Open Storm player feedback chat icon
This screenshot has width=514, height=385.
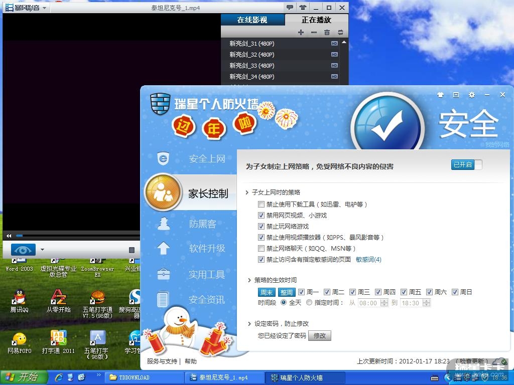pos(290,8)
